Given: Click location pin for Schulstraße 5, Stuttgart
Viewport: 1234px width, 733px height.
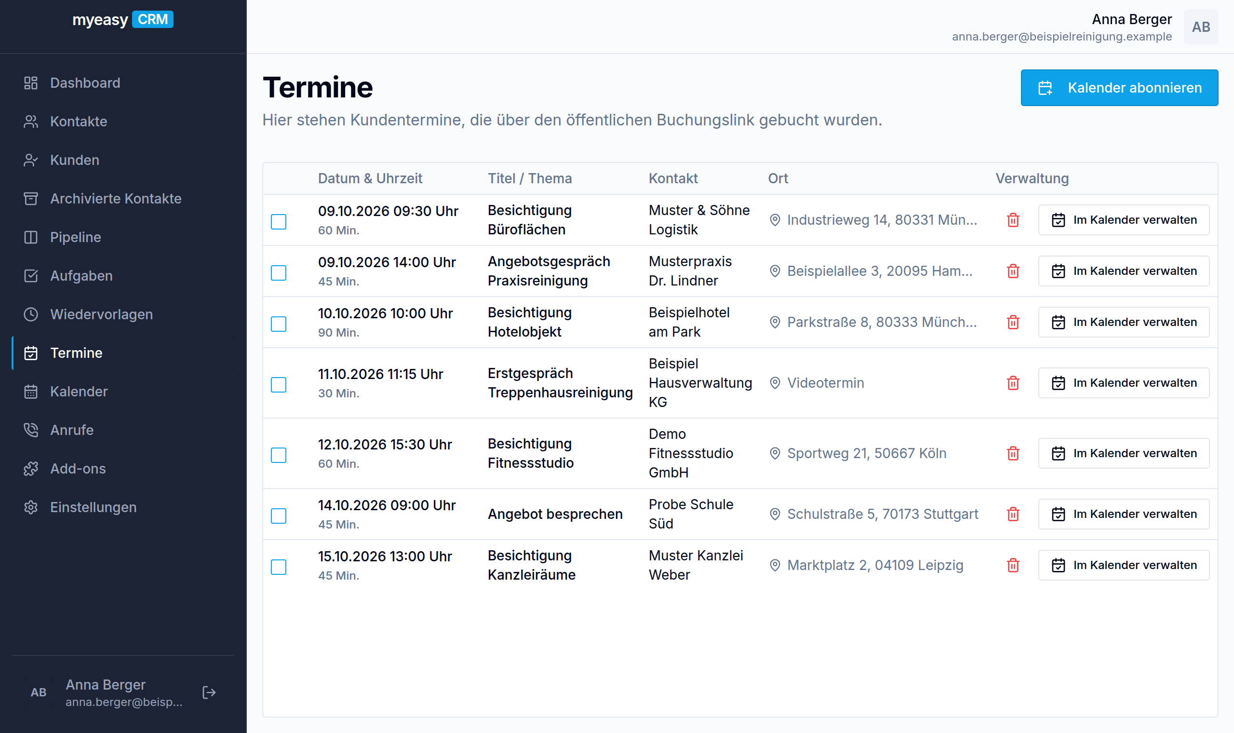Looking at the screenshot, I should pyautogui.click(x=775, y=514).
